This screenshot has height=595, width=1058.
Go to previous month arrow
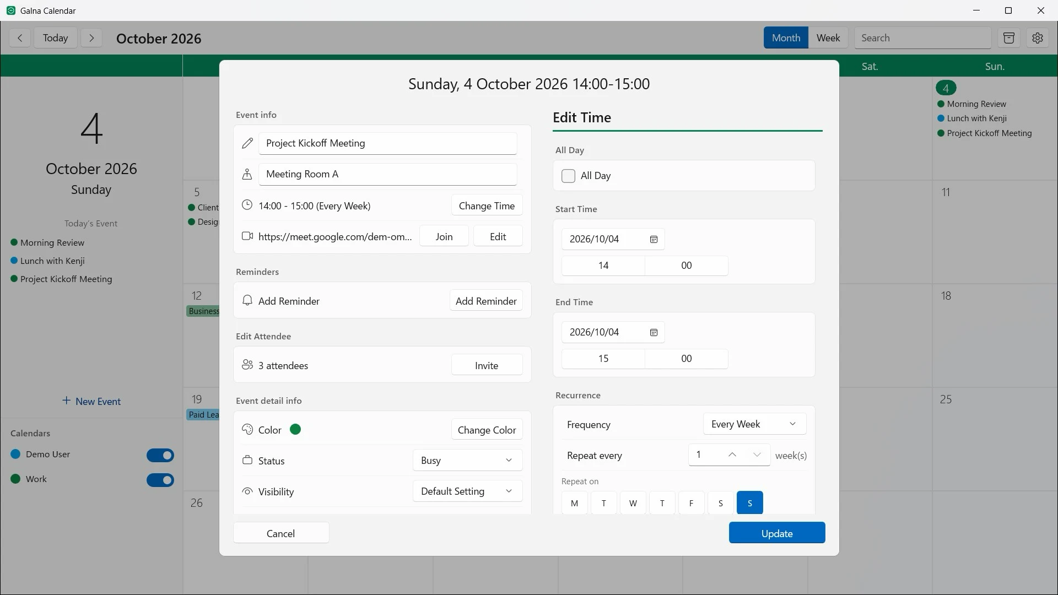tap(20, 38)
